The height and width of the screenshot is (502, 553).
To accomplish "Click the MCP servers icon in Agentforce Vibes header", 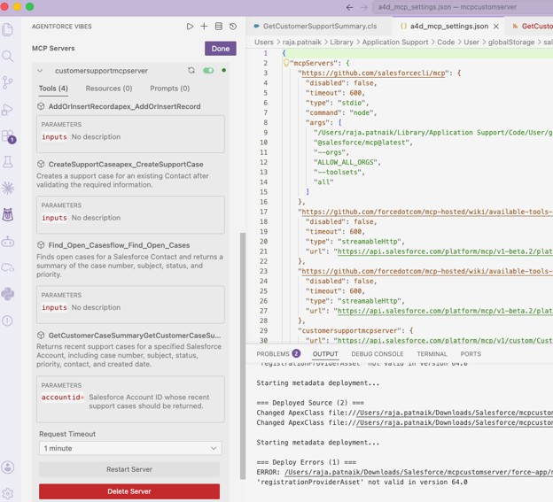I will pos(219,27).
